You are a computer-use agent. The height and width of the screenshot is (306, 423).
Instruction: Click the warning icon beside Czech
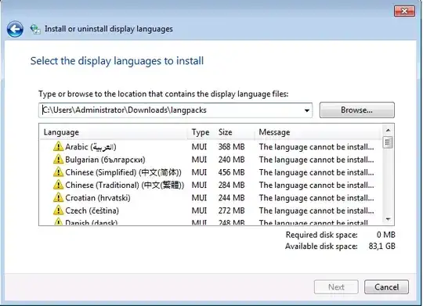click(58, 211)
